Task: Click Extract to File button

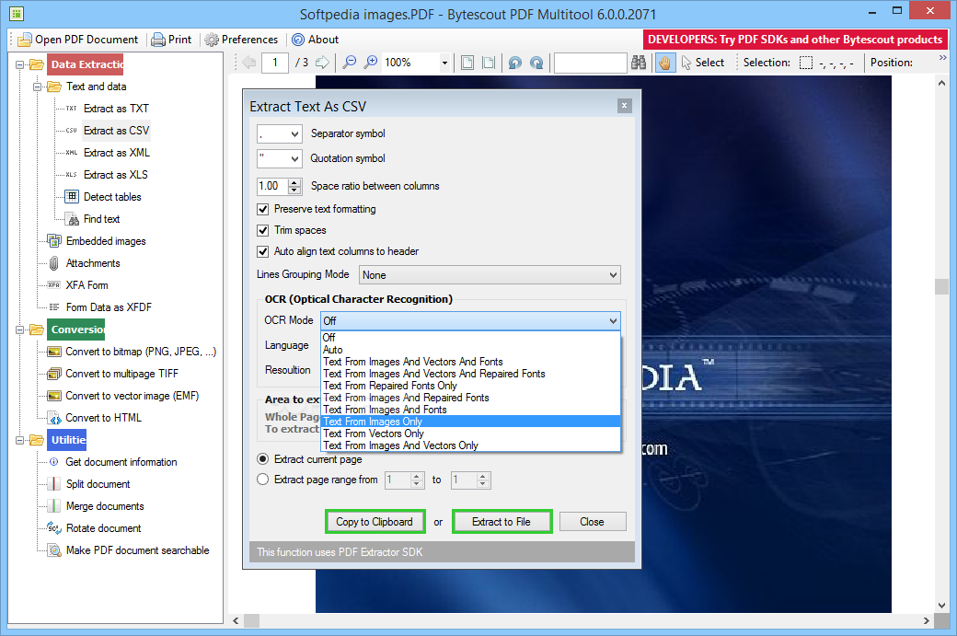Action: click(502, 522)
